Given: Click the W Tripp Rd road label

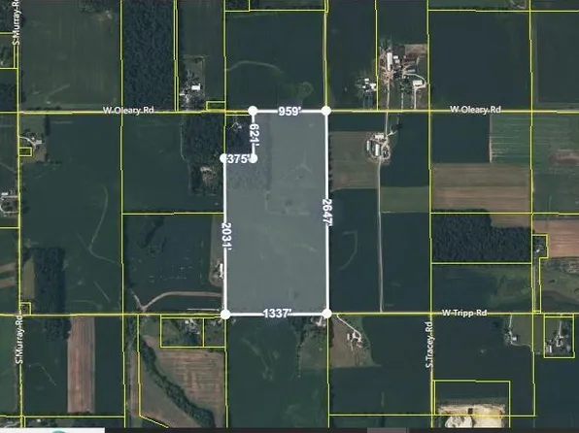Looking at the screenshot, I should point(464,313).
